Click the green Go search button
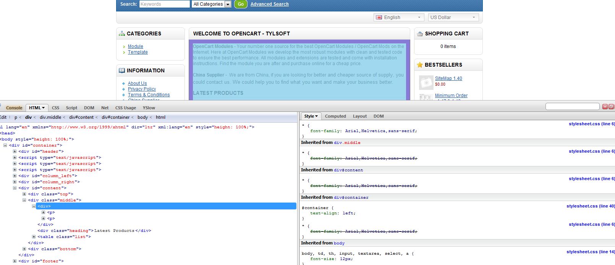 pyautogui.click(x=241, y=4)
